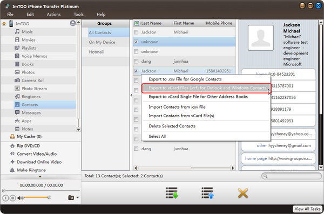Sort by Last Name column header
The width and height of the screenshot is (324, 214).
[x=151, y=23]
